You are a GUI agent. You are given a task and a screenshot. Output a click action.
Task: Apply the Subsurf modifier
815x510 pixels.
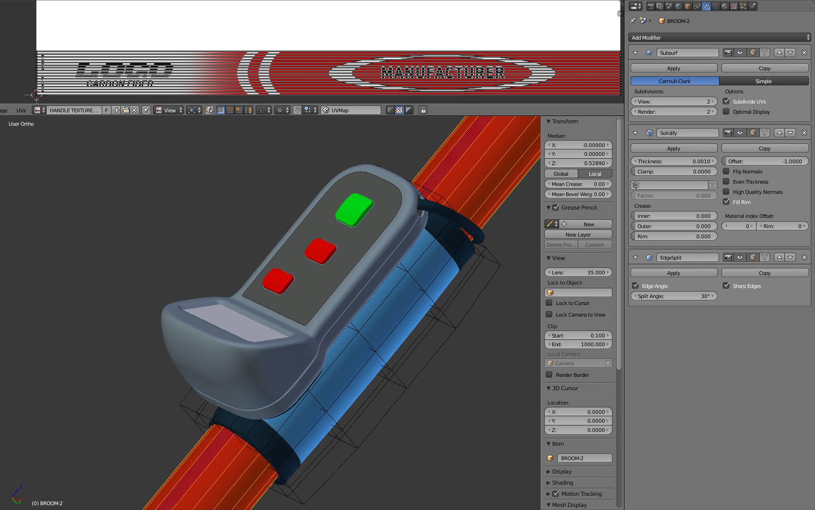click(674, 68)
